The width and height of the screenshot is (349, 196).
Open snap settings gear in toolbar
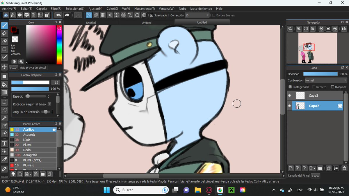click(145, 15)
